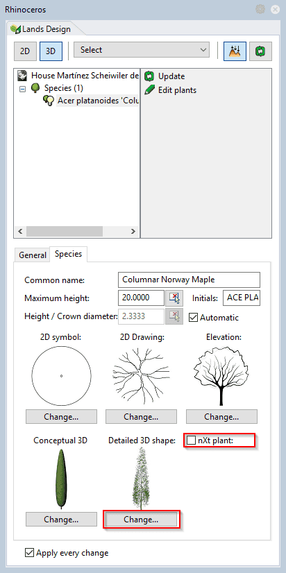Image resolution: width=286 pixels, height=573 pixels.
Task: Toggle the terrain adjust icon in toolbar
Action: (235, 51)
